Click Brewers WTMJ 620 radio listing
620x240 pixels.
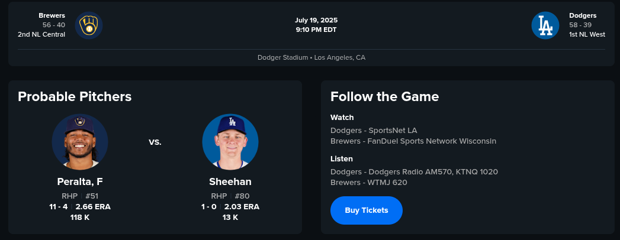(x=368, y=183)
